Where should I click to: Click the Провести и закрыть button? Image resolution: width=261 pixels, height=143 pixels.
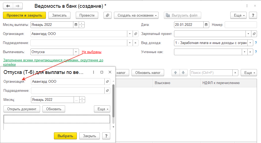click(24, 15)
